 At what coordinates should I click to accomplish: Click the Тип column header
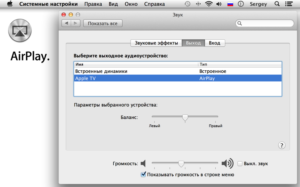pyautogui.click(x=240, y=64)
